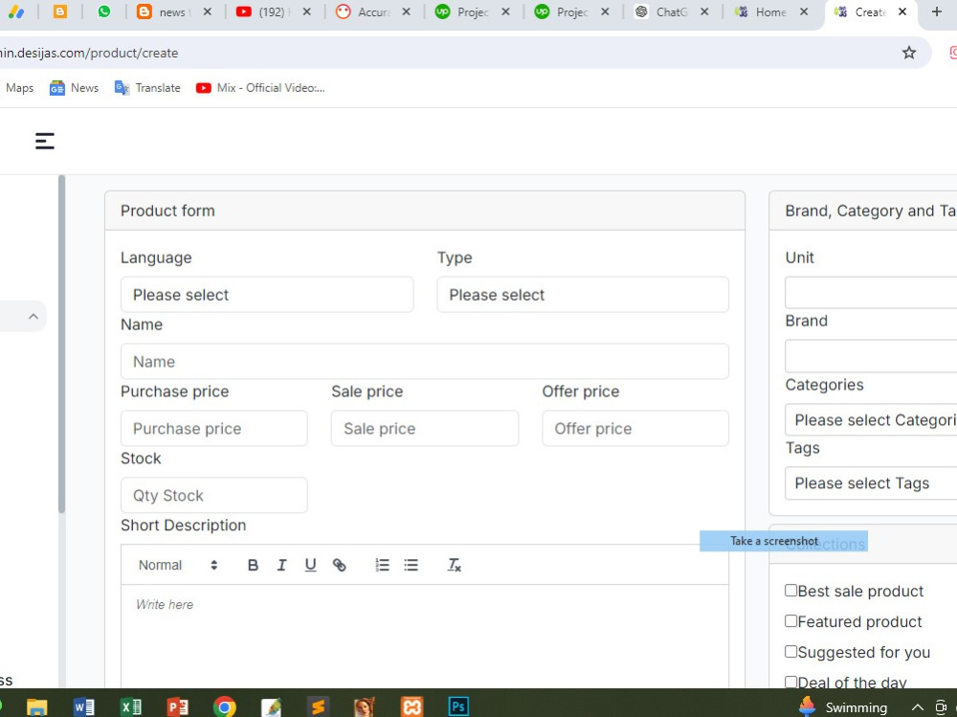Toggle the sidebar with the hamburger icon
957x717 pixels.
tap(44, 140)
